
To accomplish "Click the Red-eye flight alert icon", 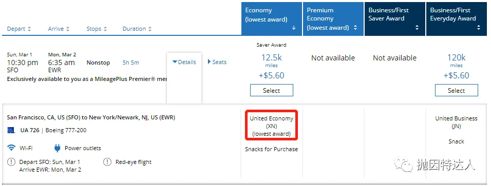I will (x=107, y=162).
